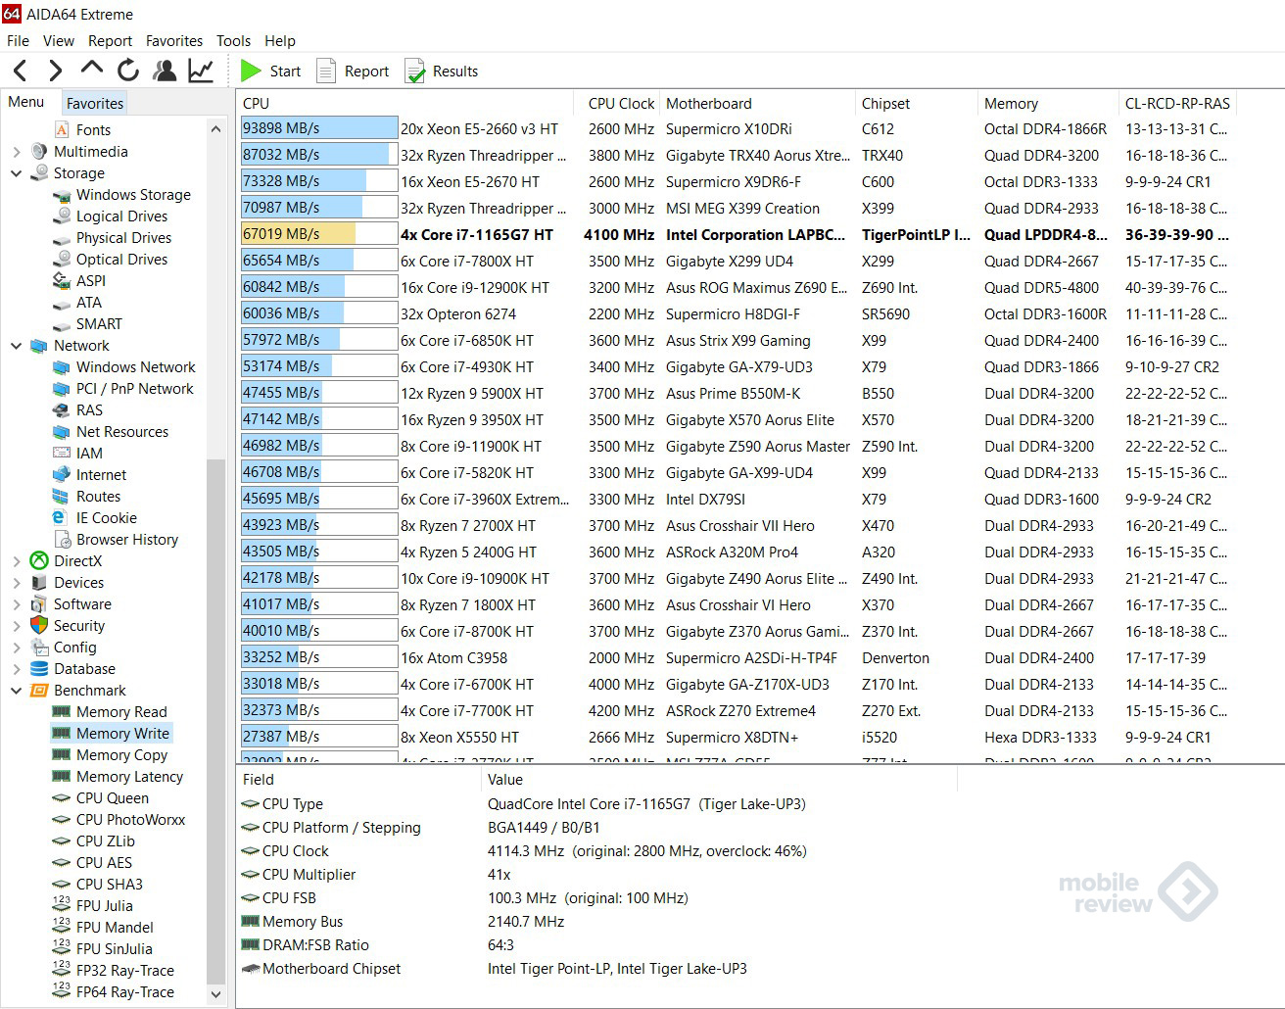Screen dimensions: 1285x1009
Task: Collapse the Network tree node
Action: click(x=16, y=346)
